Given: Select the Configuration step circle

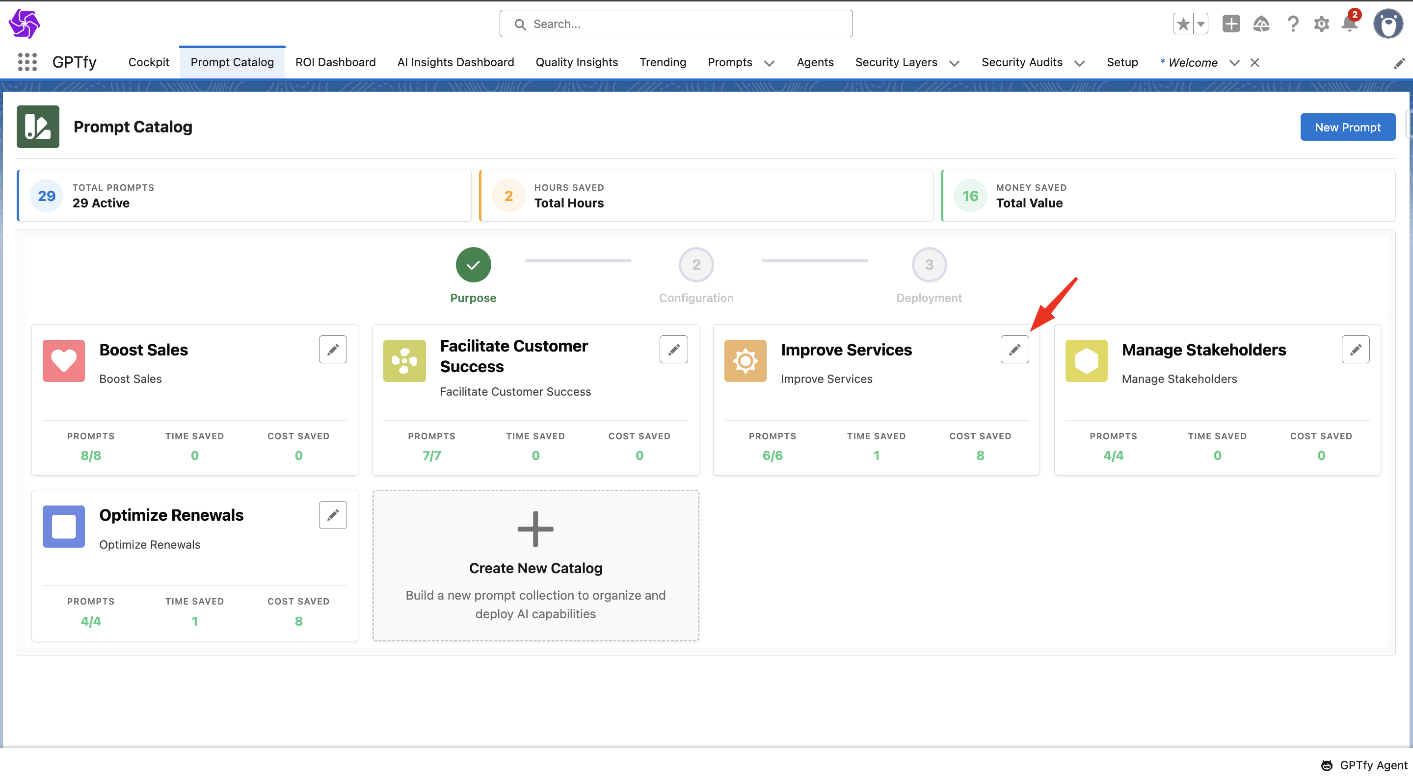Looking at the screenshot, I should tap(695, 265).
